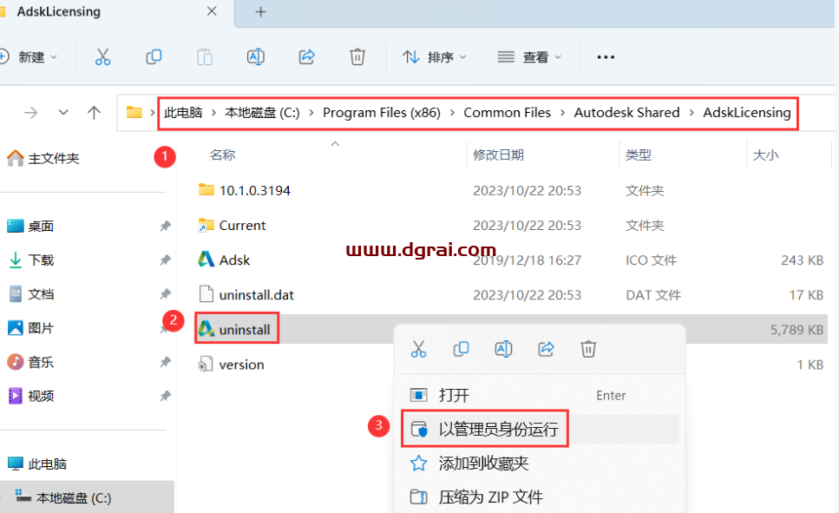Open the new tab plus button

click(260, 12)
